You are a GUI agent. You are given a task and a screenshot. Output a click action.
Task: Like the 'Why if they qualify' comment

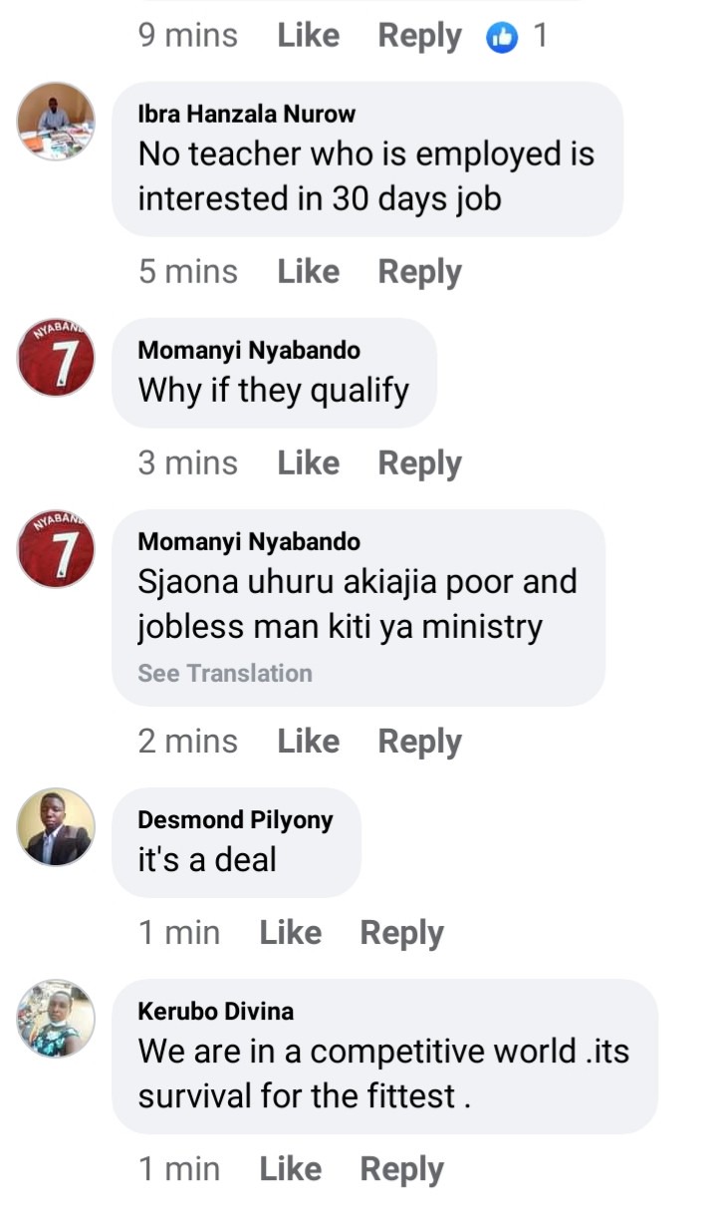pyautogui.click(x=308, y=463)
